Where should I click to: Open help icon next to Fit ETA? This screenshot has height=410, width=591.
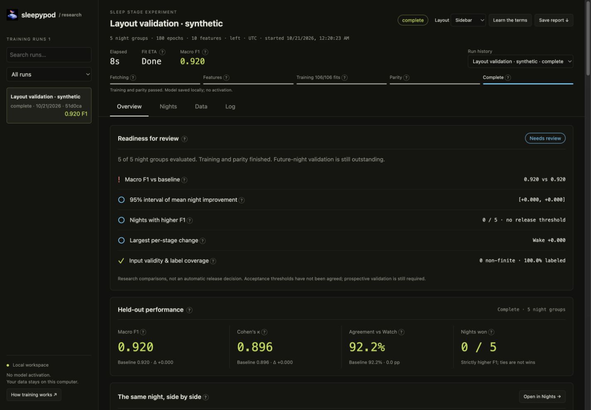162,52
